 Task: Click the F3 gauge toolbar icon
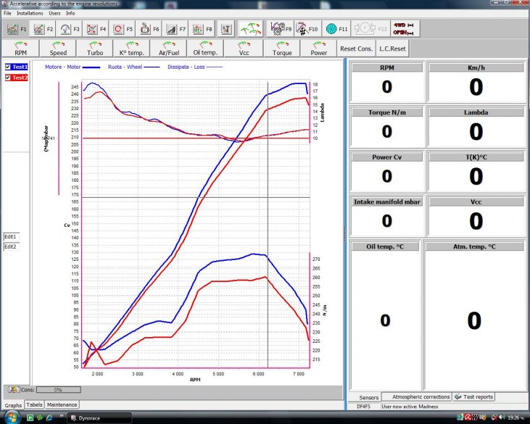(x=70, y=30)
